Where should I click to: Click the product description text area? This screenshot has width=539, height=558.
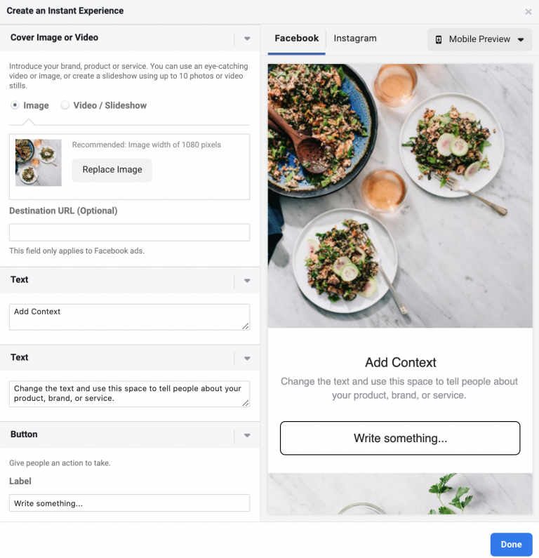129,394
